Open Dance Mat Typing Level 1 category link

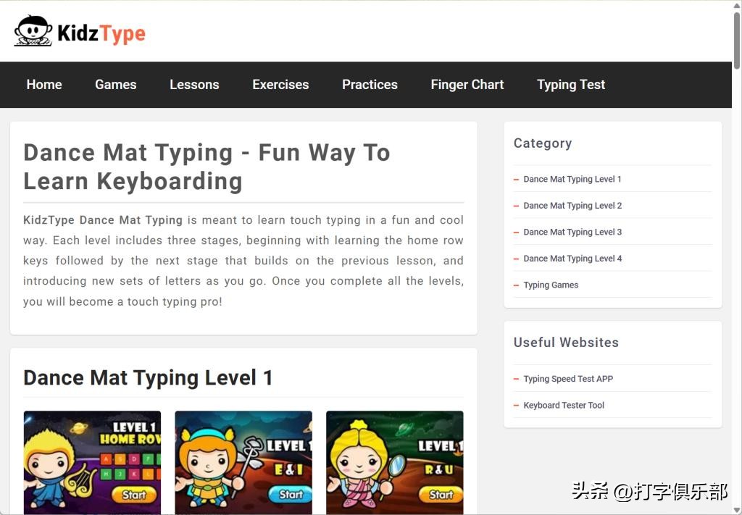click(x=572, y=179)
